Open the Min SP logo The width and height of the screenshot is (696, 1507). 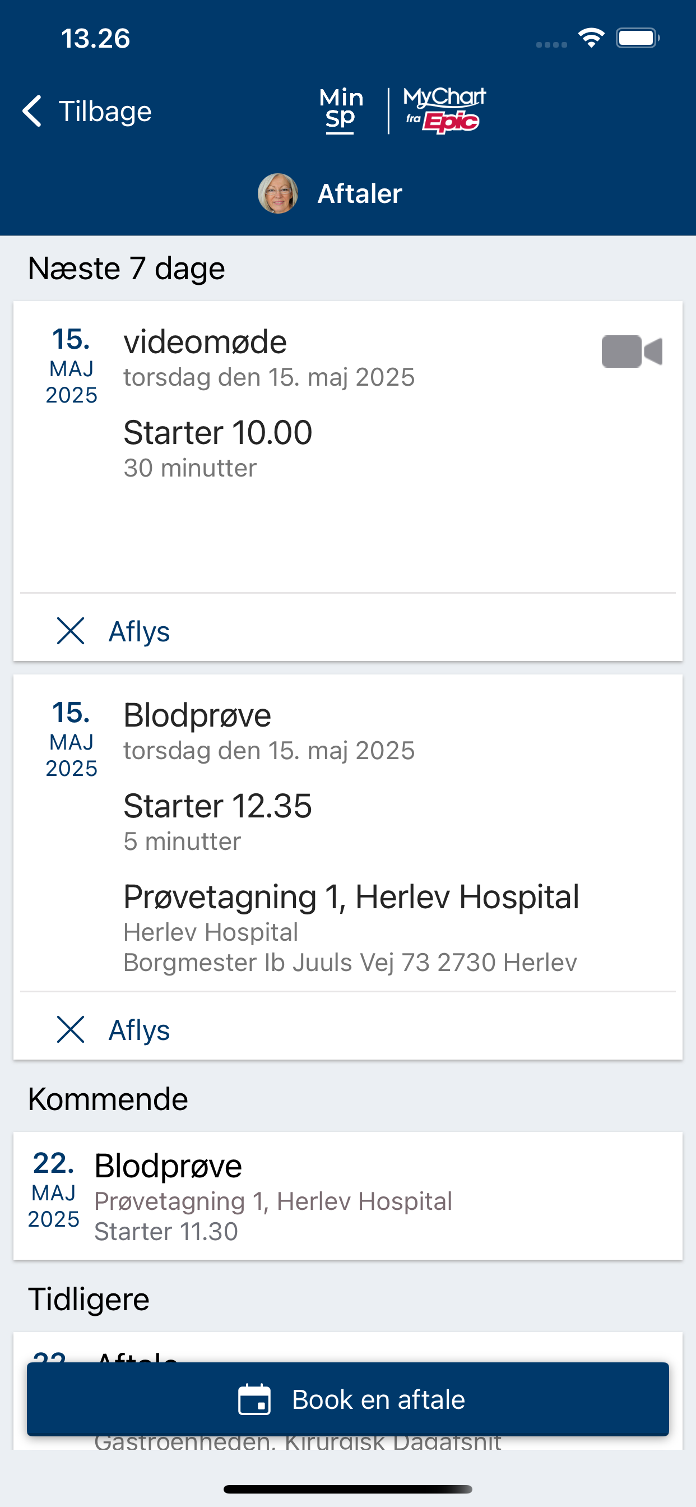pyautogui.click(x=341, y=110)
